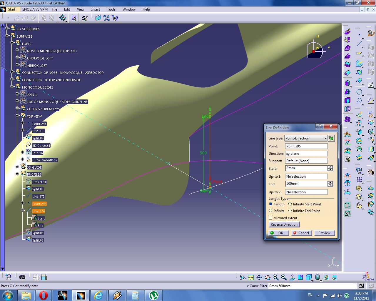Click the Windows Start orb

coord(7,295)
